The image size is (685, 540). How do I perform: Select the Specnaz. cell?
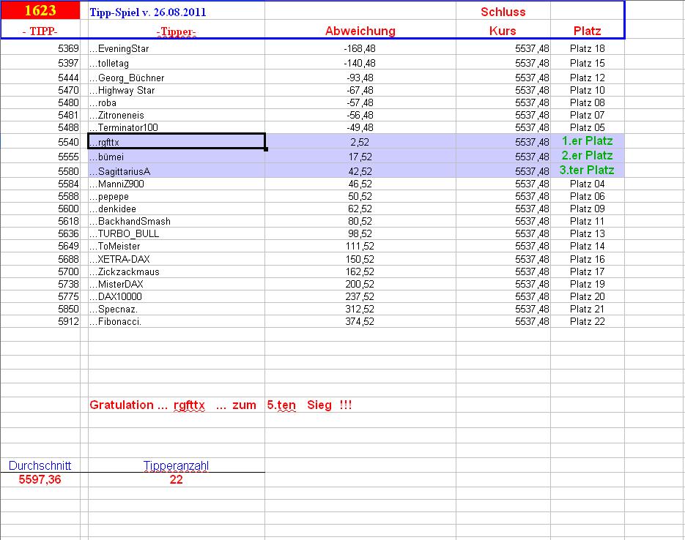point(177,309)
